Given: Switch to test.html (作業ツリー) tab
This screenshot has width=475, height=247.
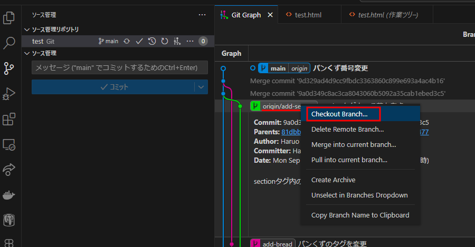Looking at the screenshot, I should (388, 15).
